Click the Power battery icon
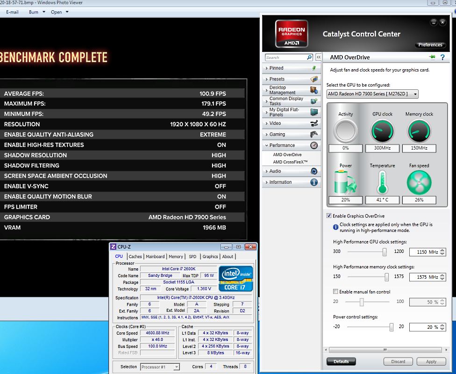 (x=345, y=182)
